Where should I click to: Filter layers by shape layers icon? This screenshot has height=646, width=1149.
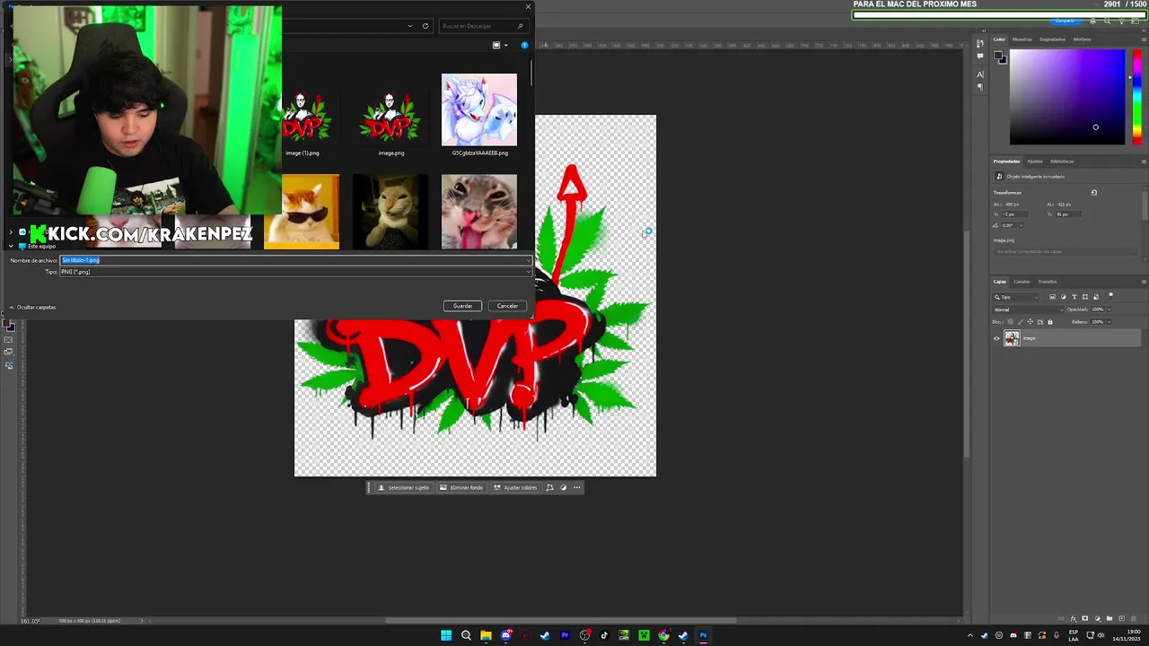tap(1085, 297)
